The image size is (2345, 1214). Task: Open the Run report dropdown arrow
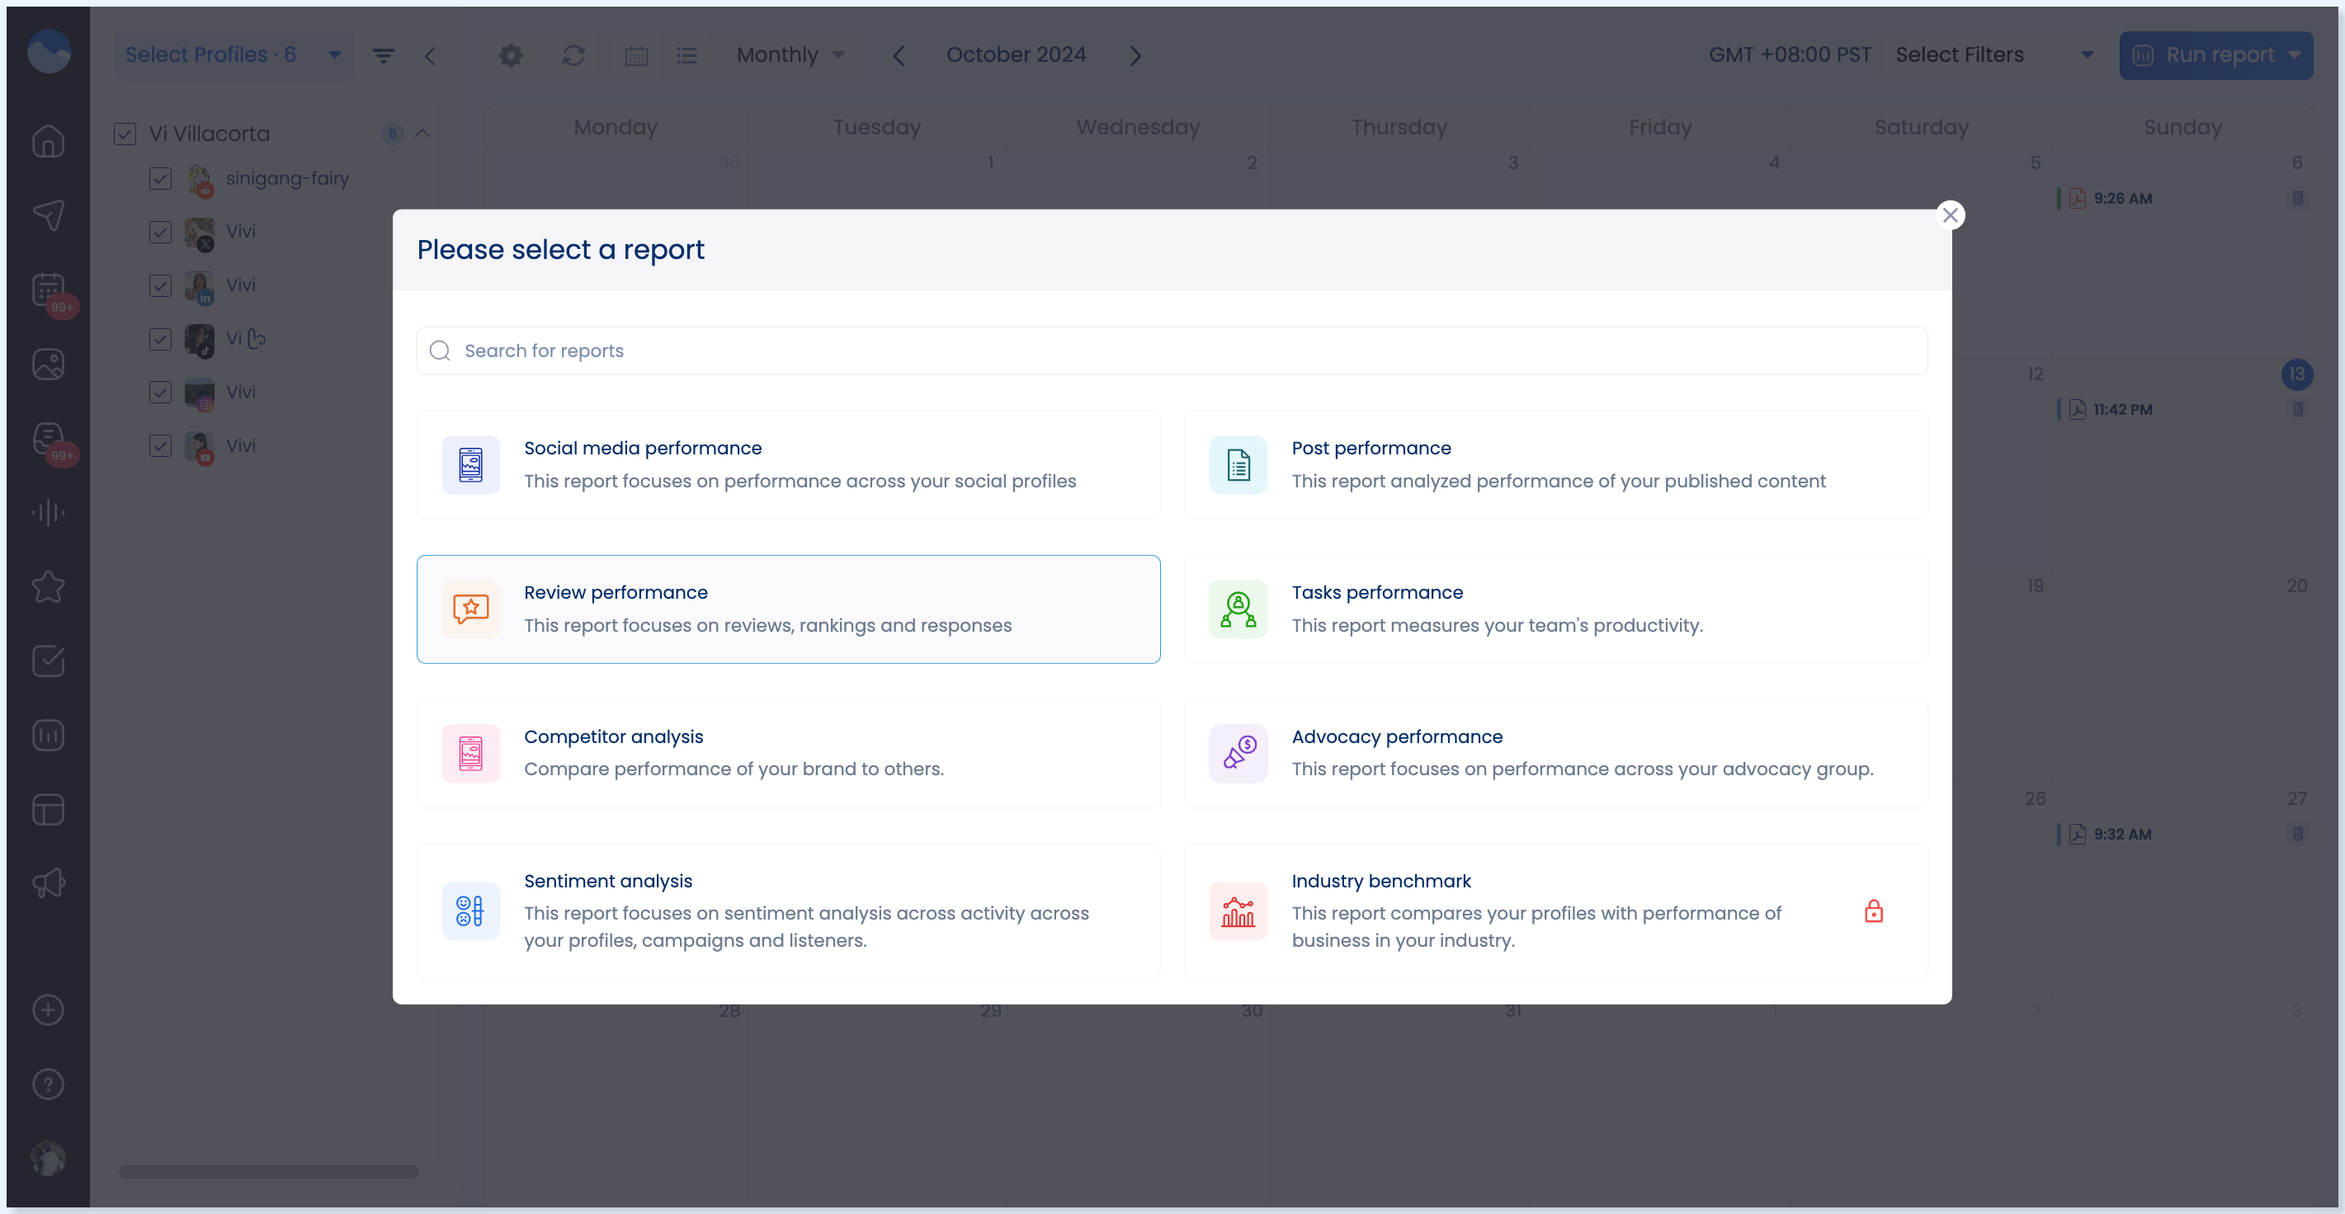(2295, 54)
